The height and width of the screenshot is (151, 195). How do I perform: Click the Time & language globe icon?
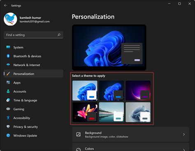click(x=8, y=100)
